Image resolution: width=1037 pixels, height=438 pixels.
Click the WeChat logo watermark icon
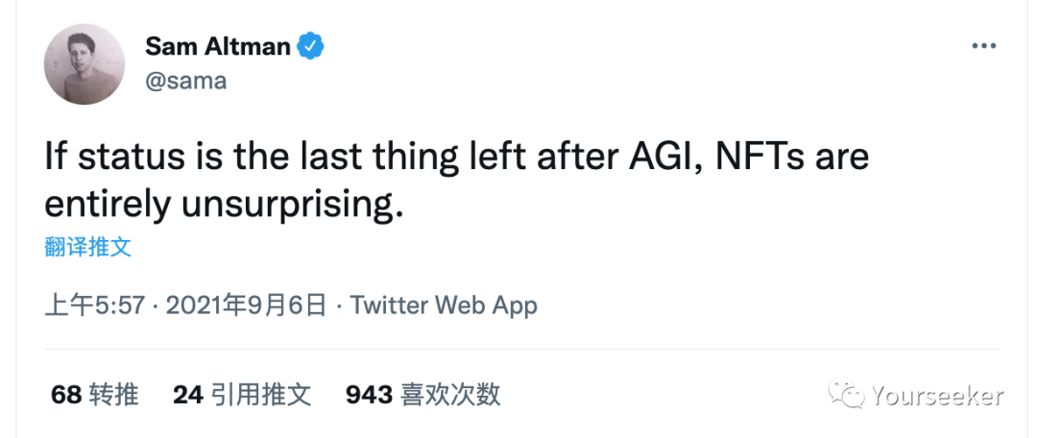click(x=848, y=394)
